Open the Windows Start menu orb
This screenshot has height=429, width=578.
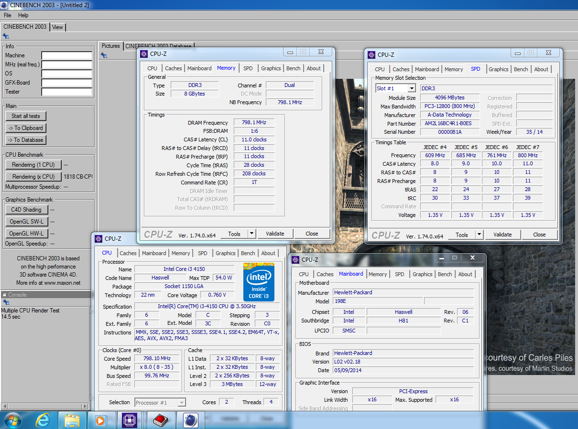(12, 420)
